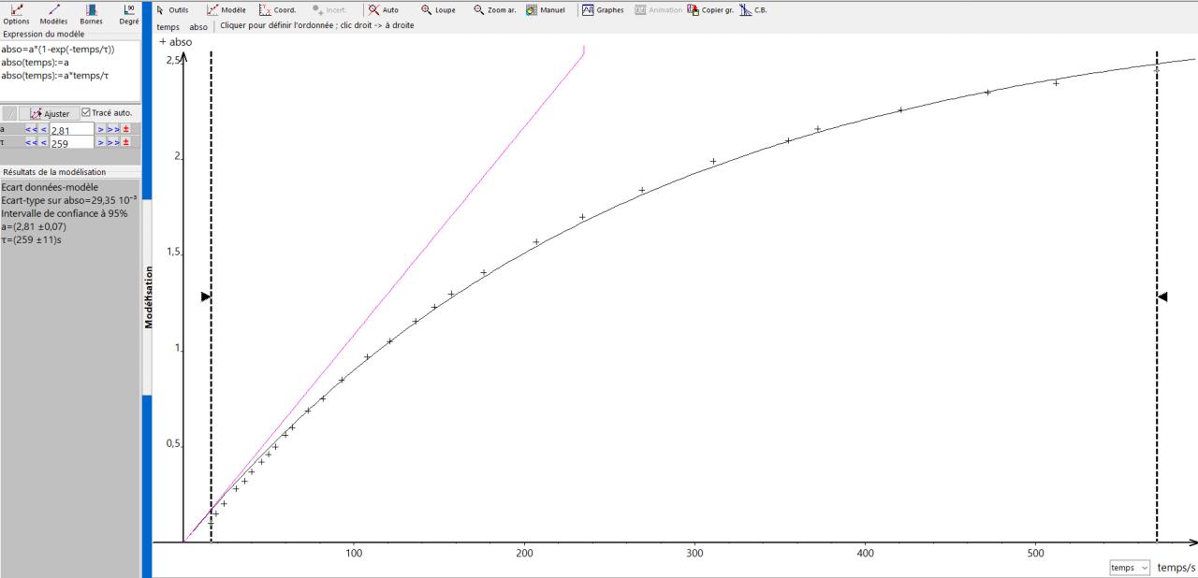Open the Options menu icon
This screenshot has width=1198, height=578.
click(16, 12)
